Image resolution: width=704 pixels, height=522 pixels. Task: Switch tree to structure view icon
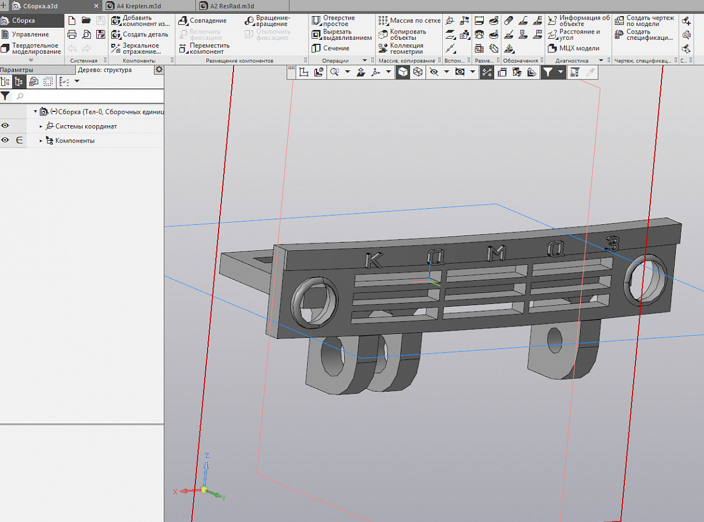(x=19, y=82)
